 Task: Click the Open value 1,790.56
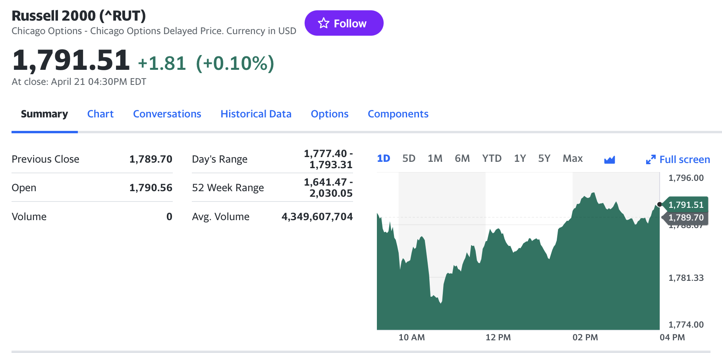click(x=151, y=188)
